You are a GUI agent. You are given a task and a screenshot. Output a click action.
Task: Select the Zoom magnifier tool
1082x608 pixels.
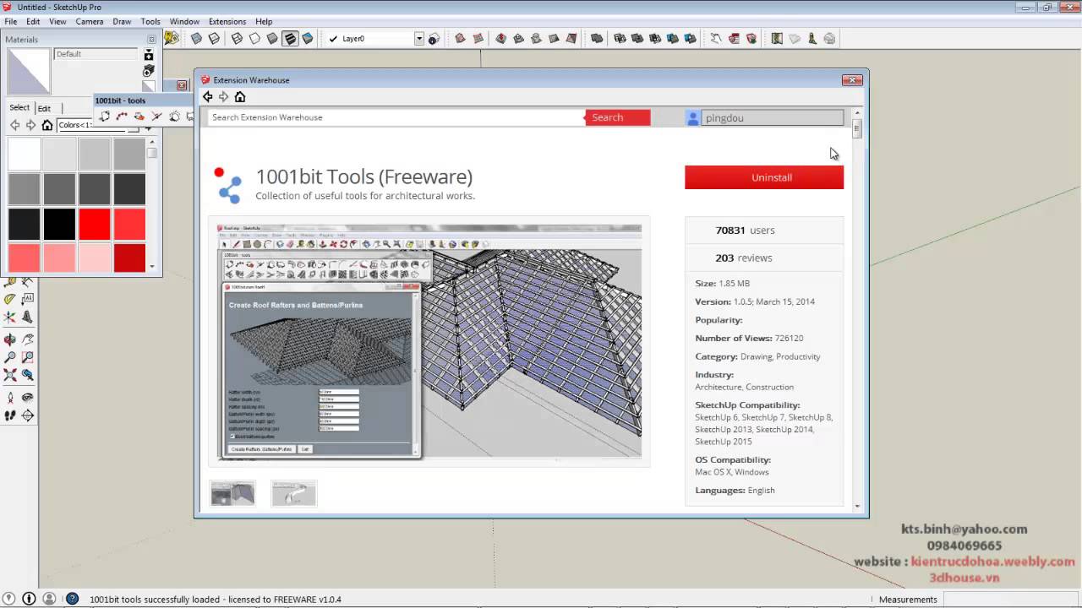point(9,357)
